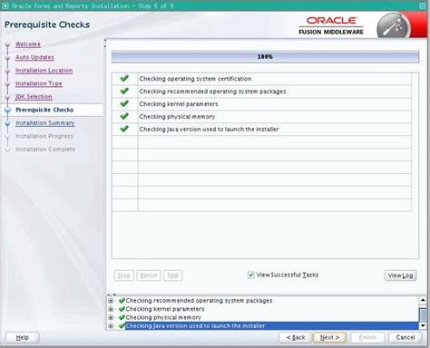This screenshot has height=348, width=430.
Task: Click the maximize button in the title bar
Action: click(423, 5)
